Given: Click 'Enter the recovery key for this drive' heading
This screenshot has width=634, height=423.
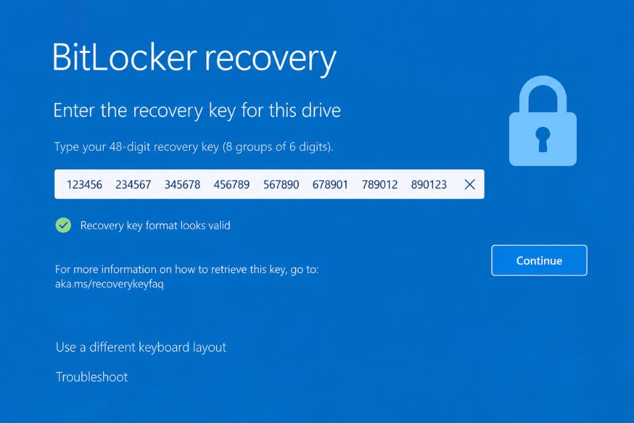Looking at the screenshot, I should 197,110.
